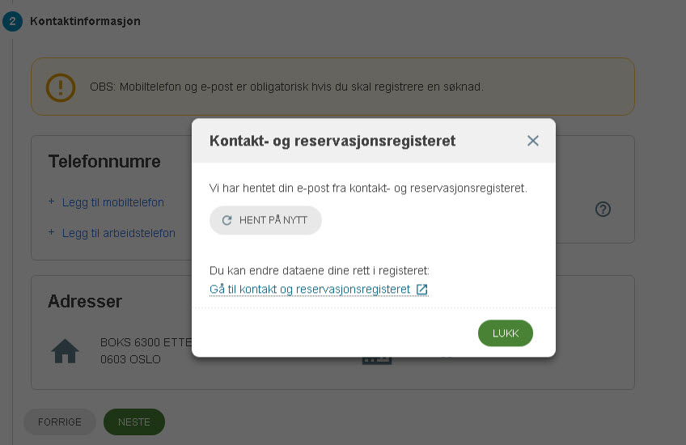Click Legg til arbeidstelefon link
This screenshot has height=445, width=686.
tap(119, 233)
